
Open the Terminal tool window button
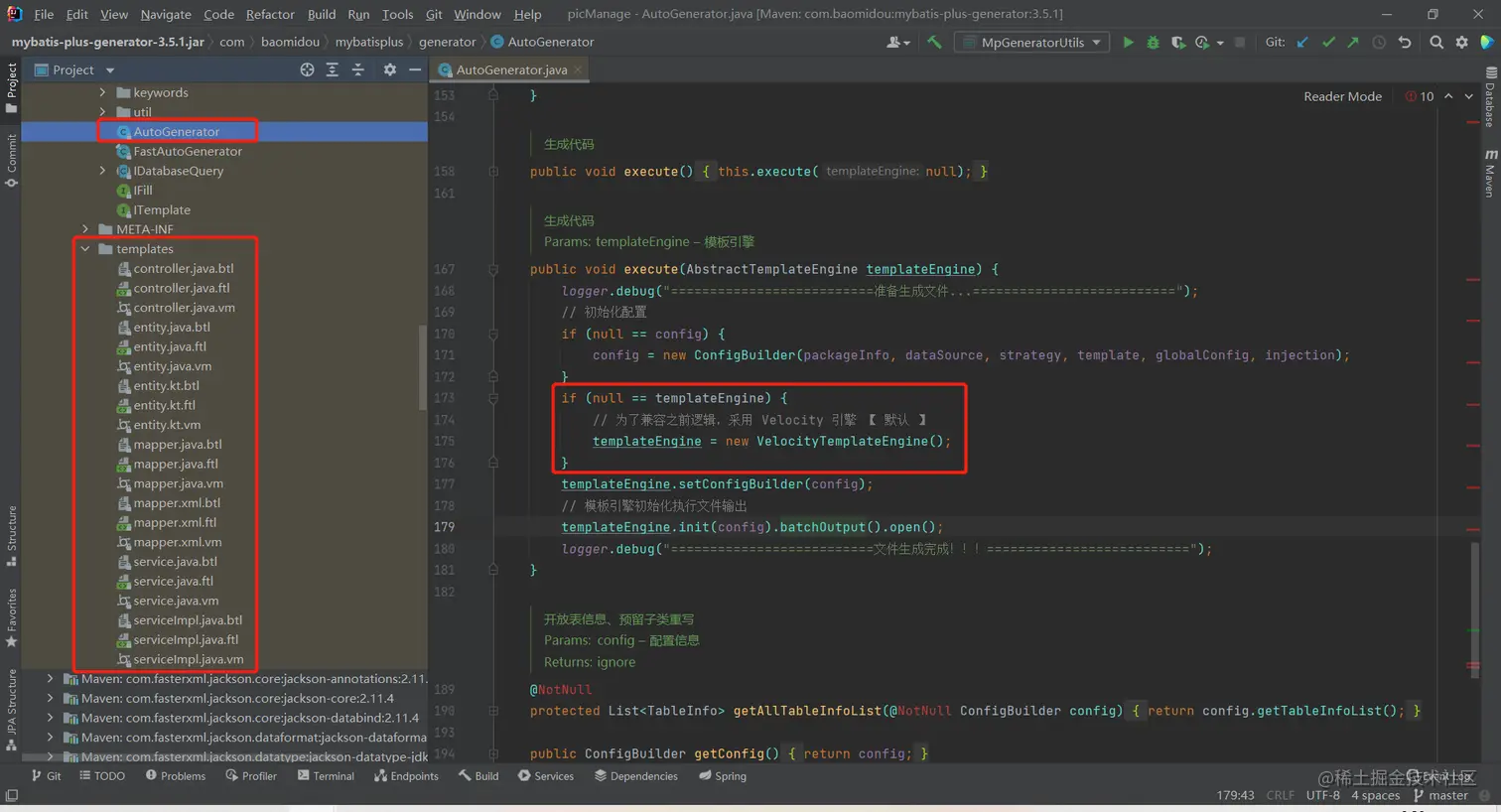[326, 776]
